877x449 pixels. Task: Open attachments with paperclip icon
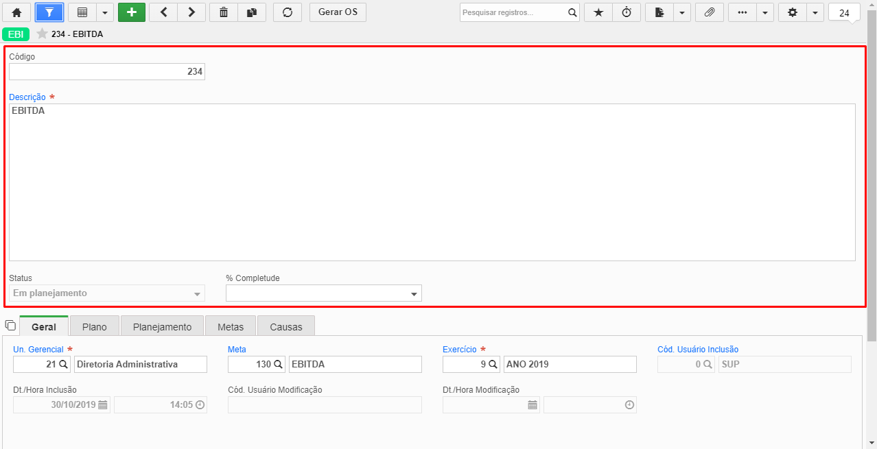pos(710,12)
